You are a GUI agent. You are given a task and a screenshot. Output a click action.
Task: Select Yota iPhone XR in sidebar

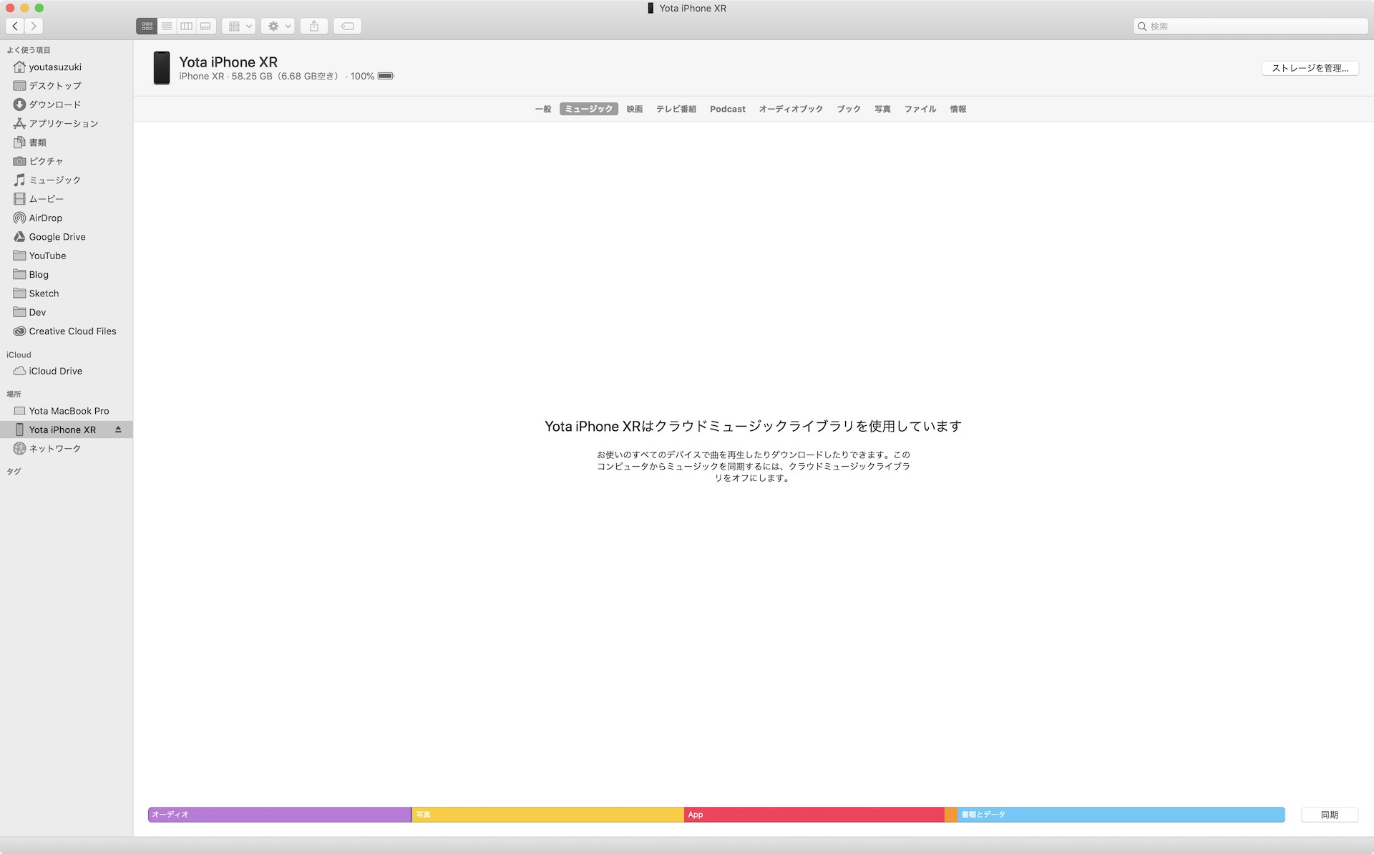[x=61, y=429]
